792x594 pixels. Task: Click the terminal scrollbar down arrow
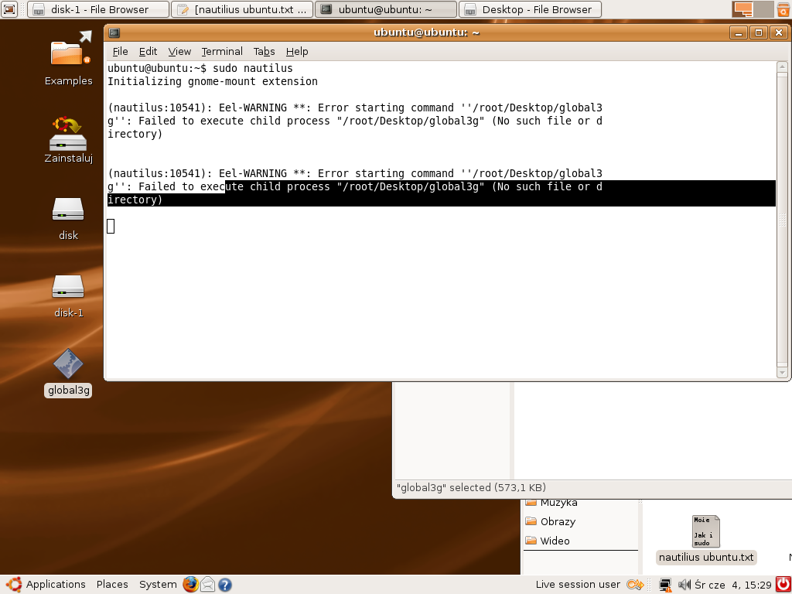click(x=783, y=373)
